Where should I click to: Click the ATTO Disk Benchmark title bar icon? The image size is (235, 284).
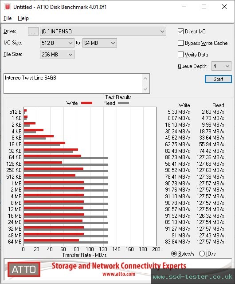pos(8,7)
